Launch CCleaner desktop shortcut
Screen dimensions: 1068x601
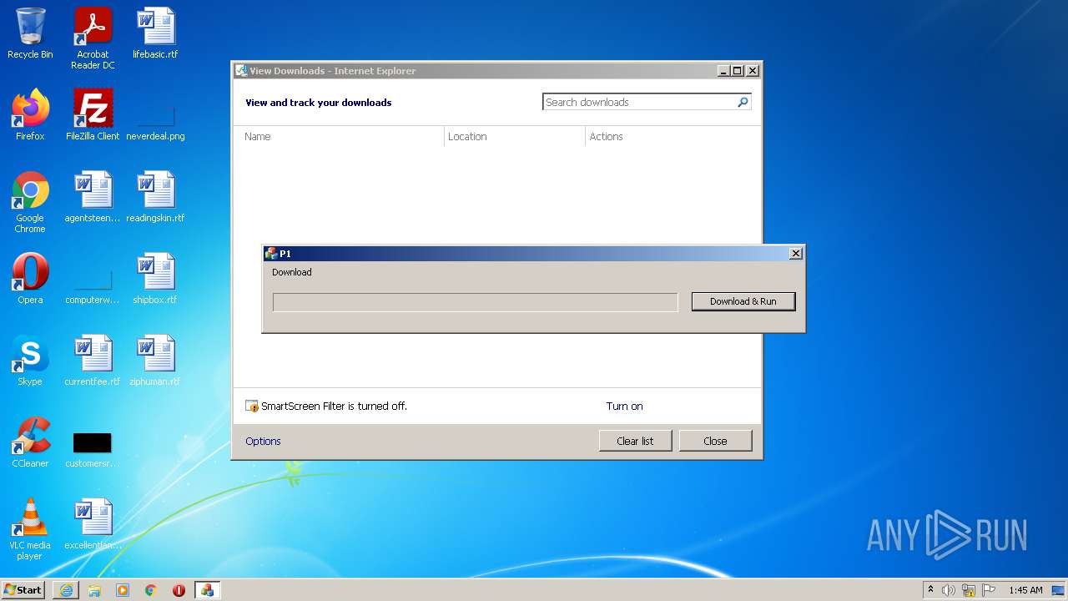[30, 442]
